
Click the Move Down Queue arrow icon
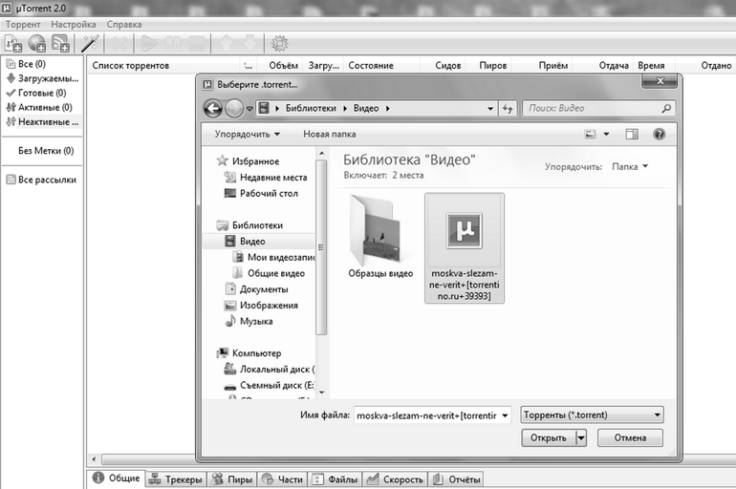point(249,44)
